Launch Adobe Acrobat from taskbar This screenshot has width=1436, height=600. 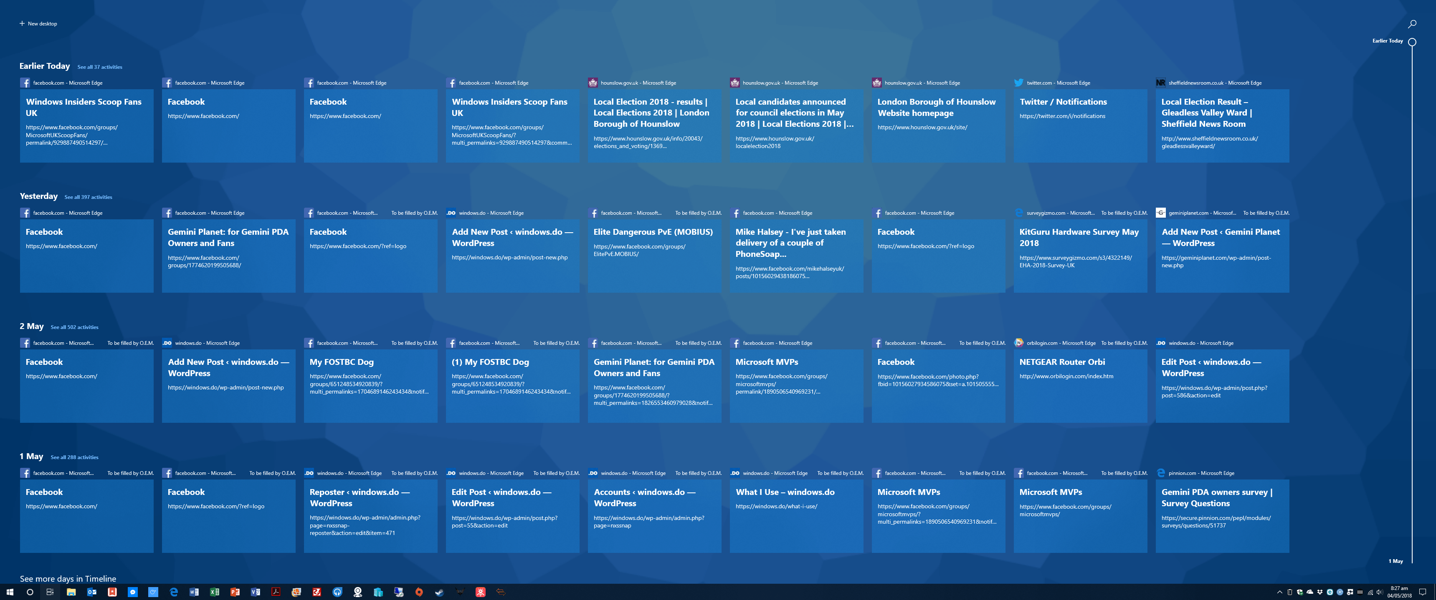pos(276,592)
